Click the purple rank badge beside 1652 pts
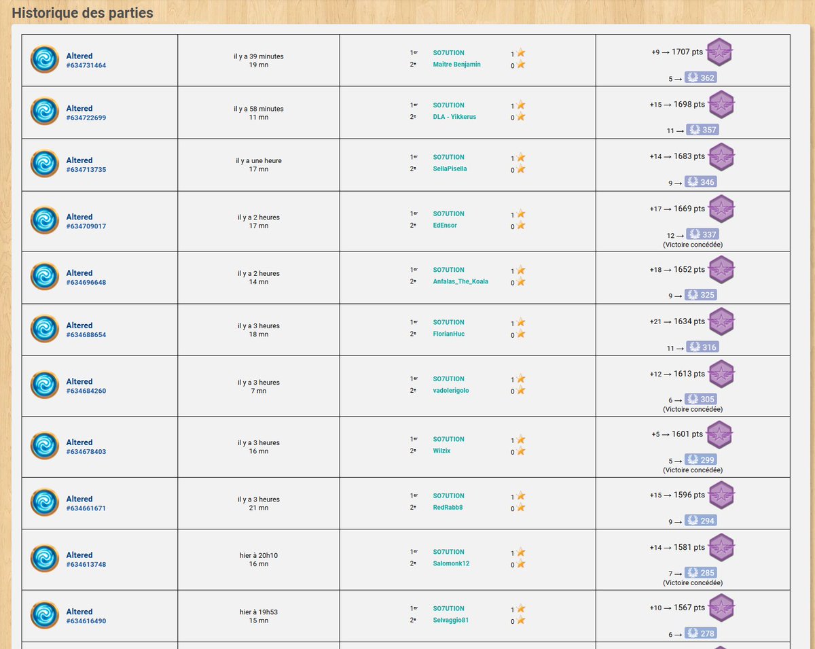The width and height of the screenshot is (815, 649). (721, 270)
